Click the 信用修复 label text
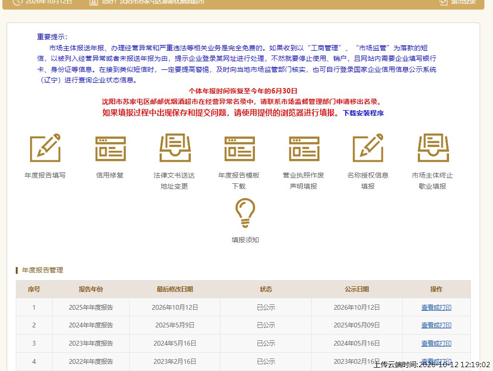 click(x=110, y=175)
